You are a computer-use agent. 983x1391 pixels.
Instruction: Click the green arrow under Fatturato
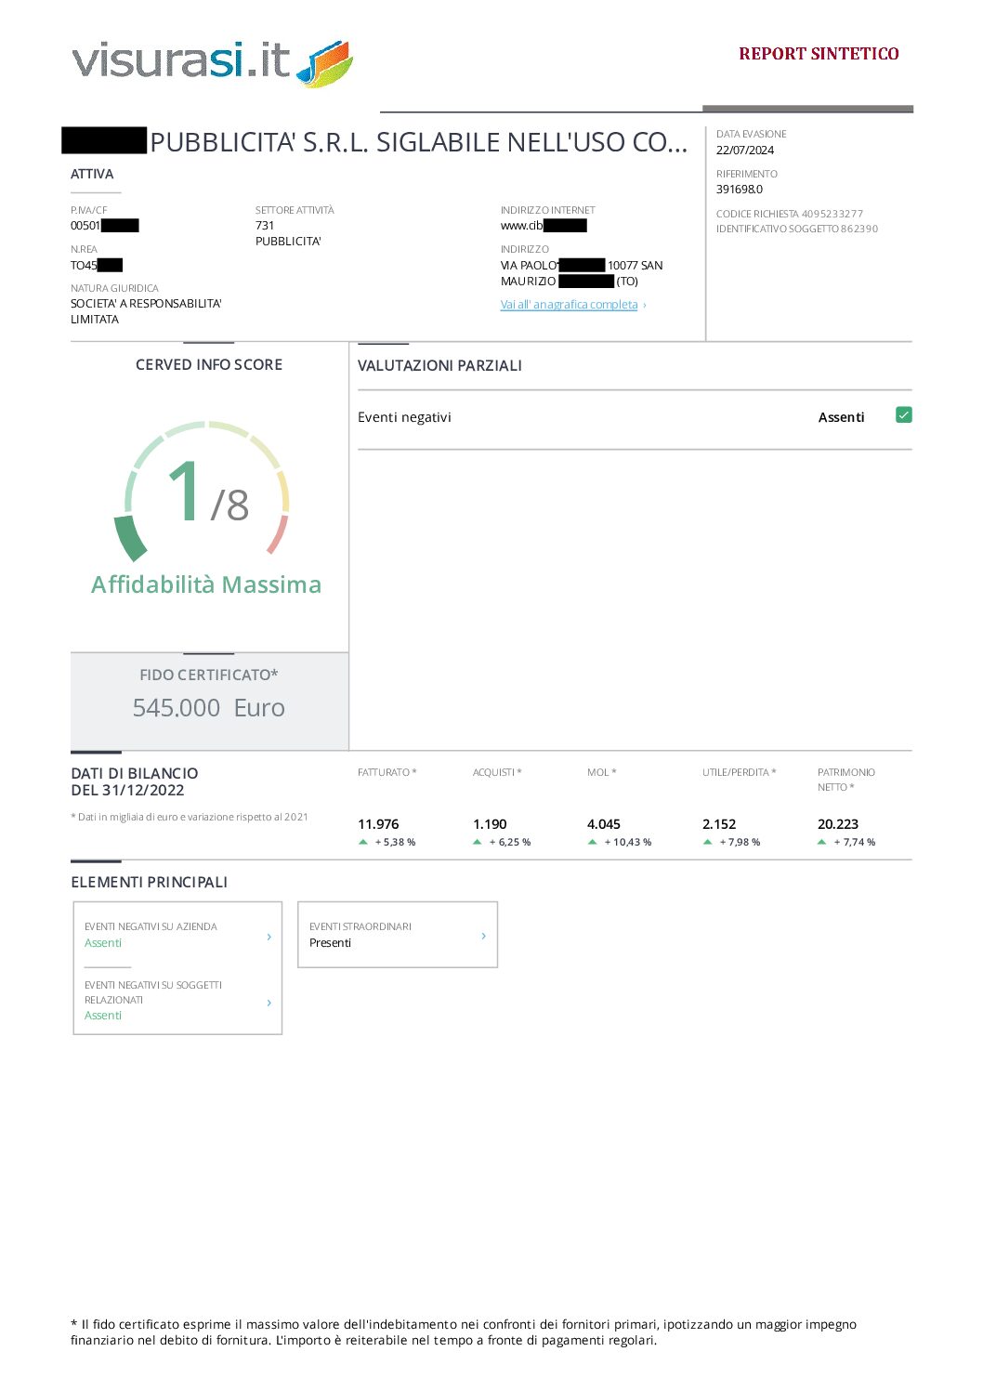363,842
